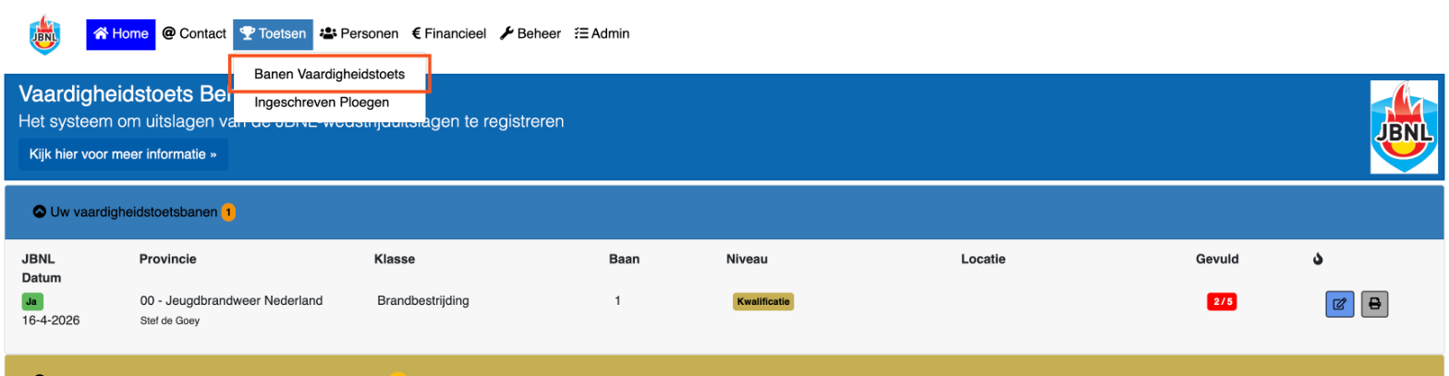The image size is (1449, 376).
Task: Open the edit icon for Brandbestrijding row
Action: [1340, 304]
